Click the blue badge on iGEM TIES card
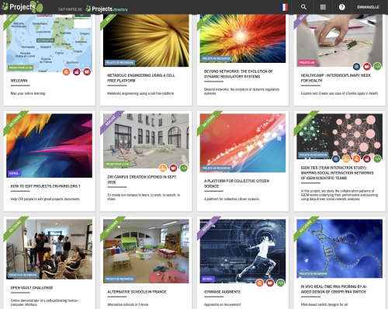388x309 pixels. pyautogui.click(x=336, y=158)
